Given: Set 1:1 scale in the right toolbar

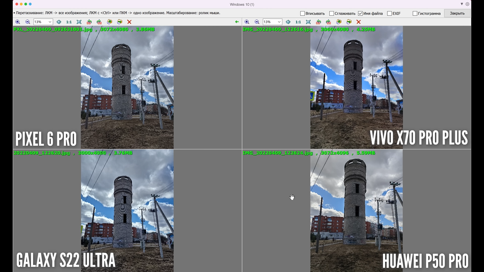Looking at the screenshot, I should pyautogui.click(x=298, y=22).
